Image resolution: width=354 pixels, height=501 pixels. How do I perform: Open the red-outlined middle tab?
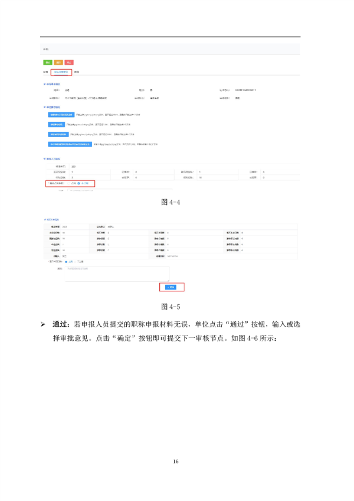coord(61,72)
